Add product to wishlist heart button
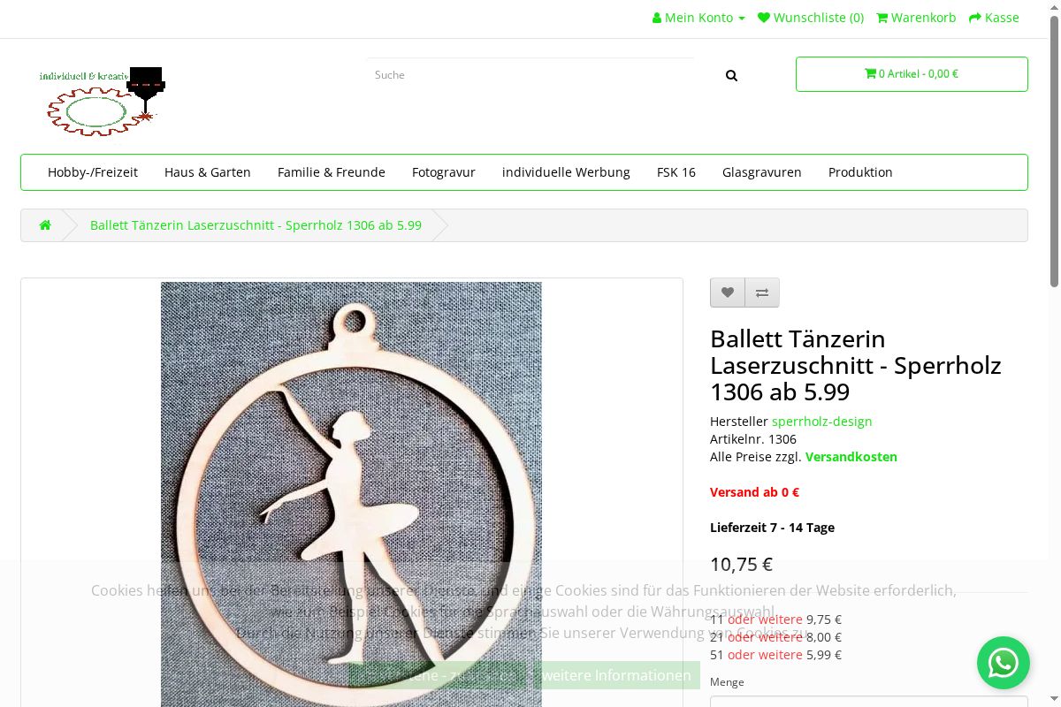The image size is (1061, 707). 727,293
